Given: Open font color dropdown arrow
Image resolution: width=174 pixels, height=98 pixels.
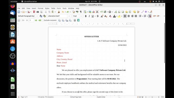Looking at the screenshot, I should pos(117,16).
